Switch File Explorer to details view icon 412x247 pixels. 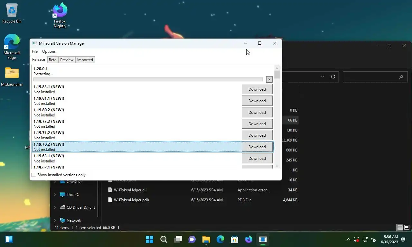pos(400,228)
